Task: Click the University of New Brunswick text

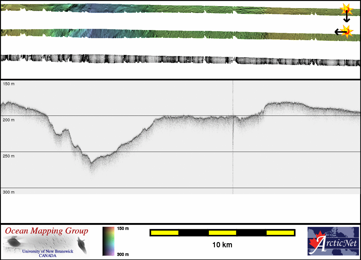Action: point(48,251)
